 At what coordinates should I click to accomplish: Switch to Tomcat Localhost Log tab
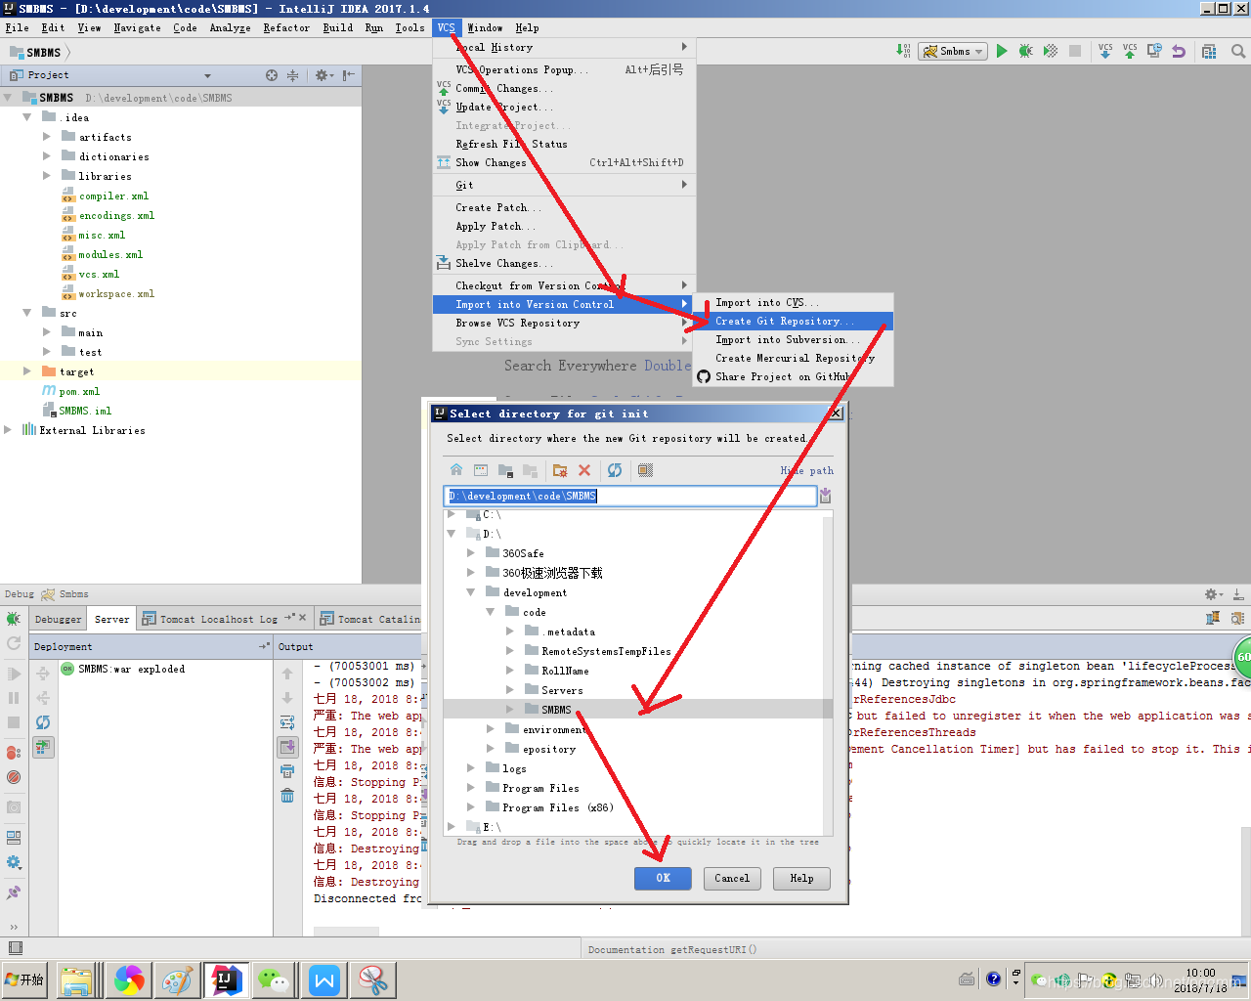[x=219, y=619]
